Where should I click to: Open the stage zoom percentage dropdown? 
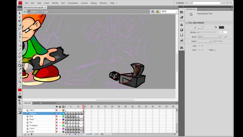[177, 11]
